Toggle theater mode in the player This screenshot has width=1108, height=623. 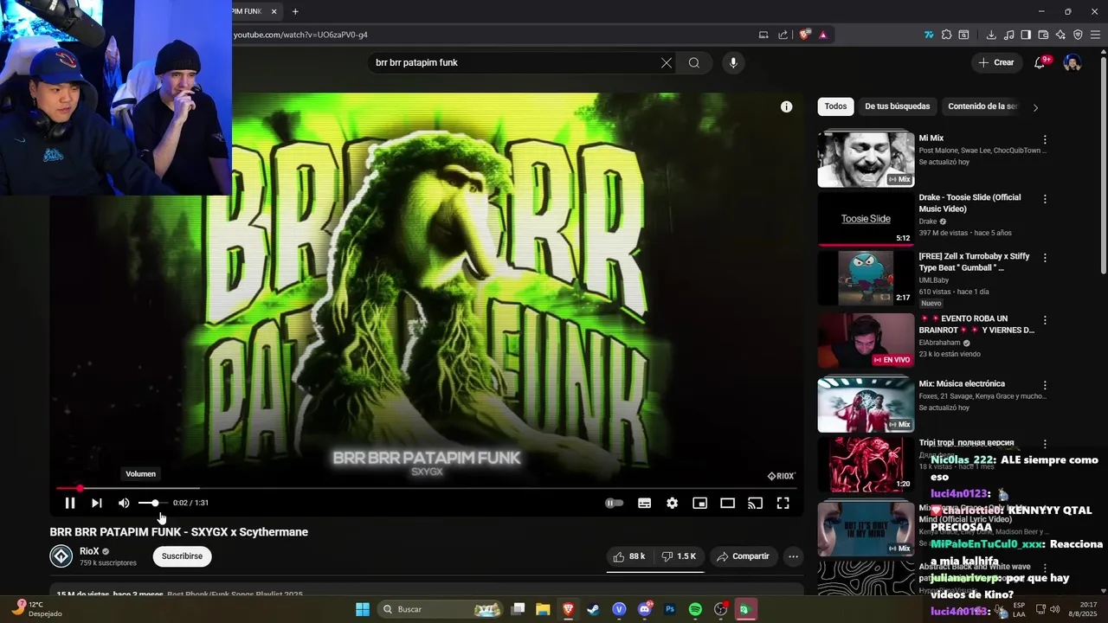coord(727,503)
